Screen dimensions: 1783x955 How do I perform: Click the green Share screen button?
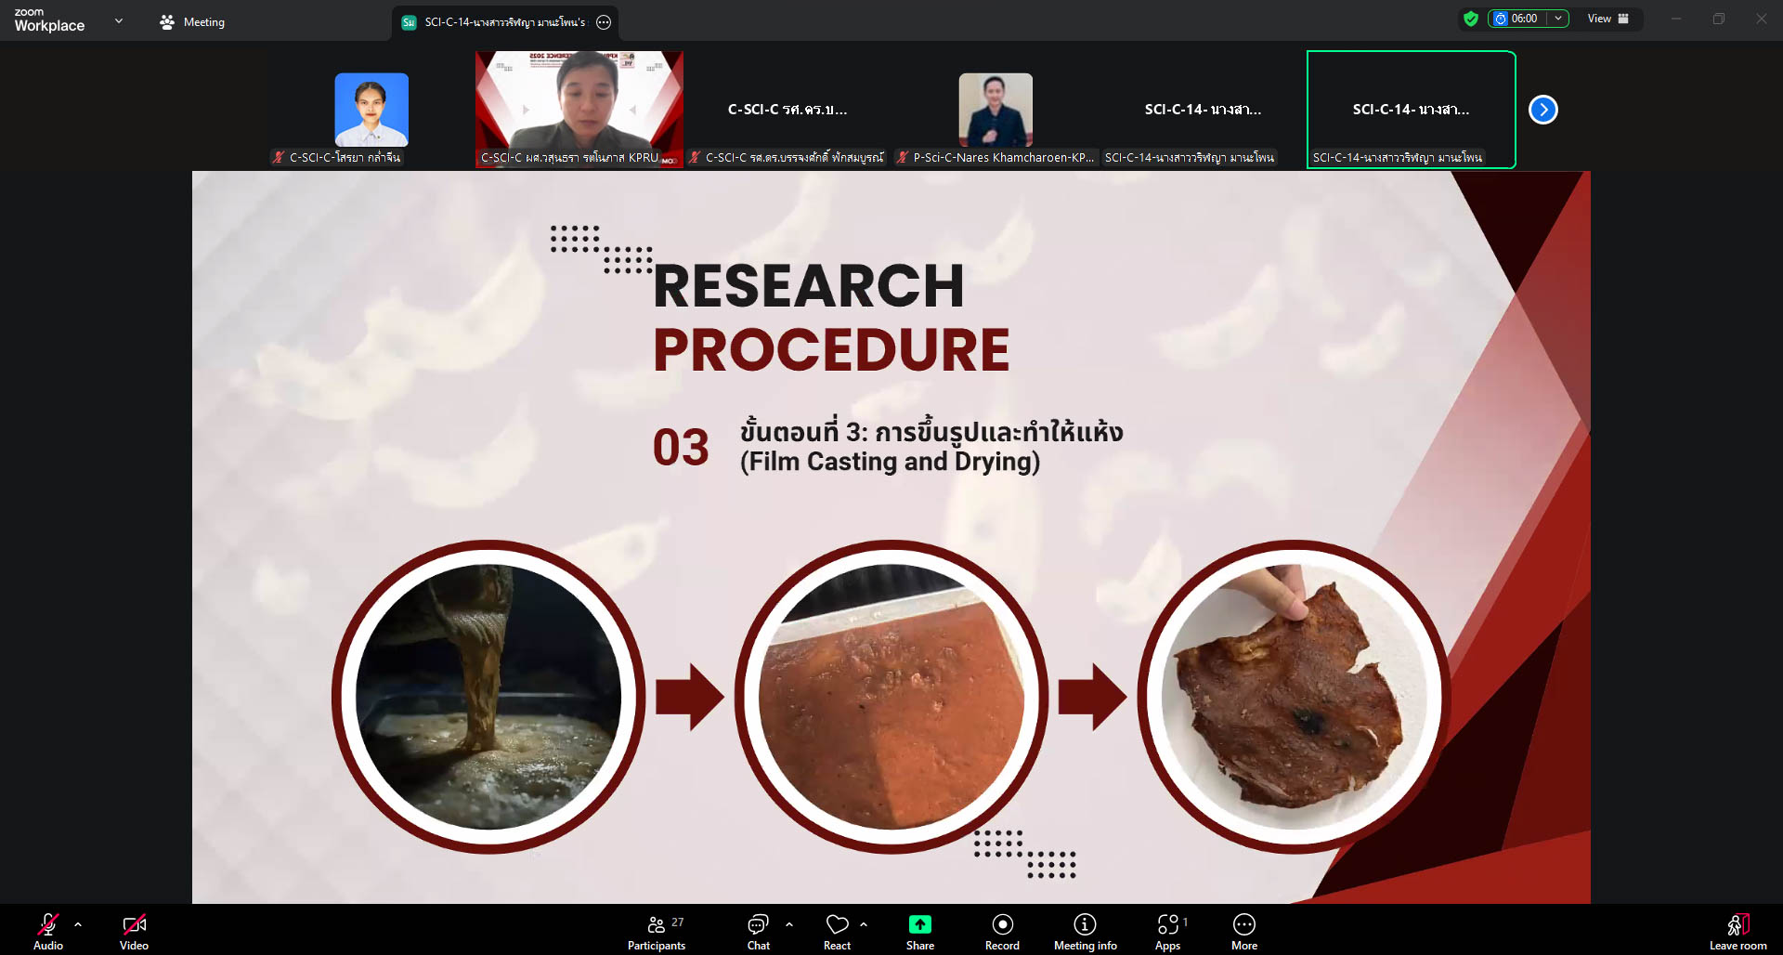pyautogui.click(x=919, y=932)
